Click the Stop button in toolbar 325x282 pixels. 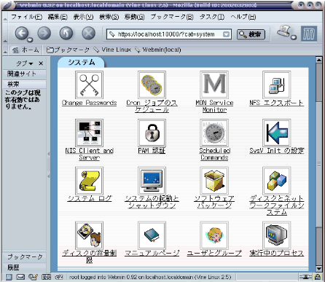(x=88, y=33)
